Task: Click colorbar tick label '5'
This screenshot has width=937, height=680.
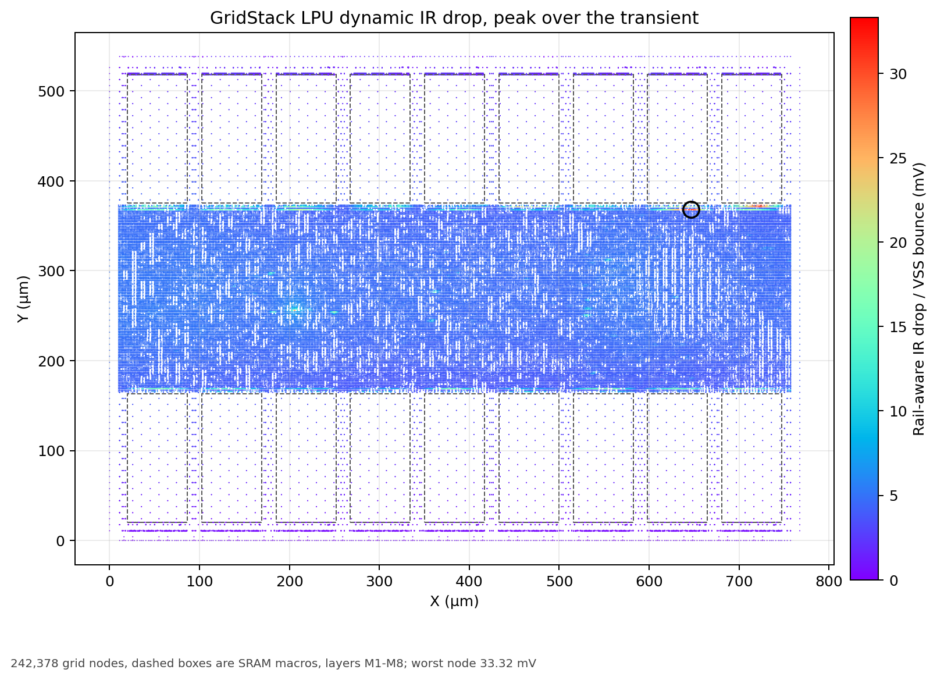Action: click(895, 496)
